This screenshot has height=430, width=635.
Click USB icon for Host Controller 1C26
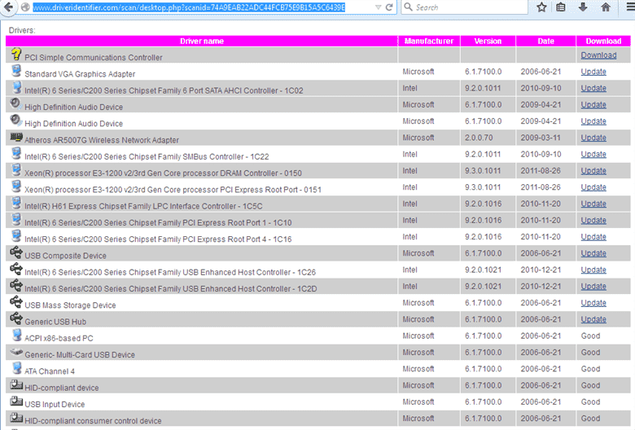[16, 269]
